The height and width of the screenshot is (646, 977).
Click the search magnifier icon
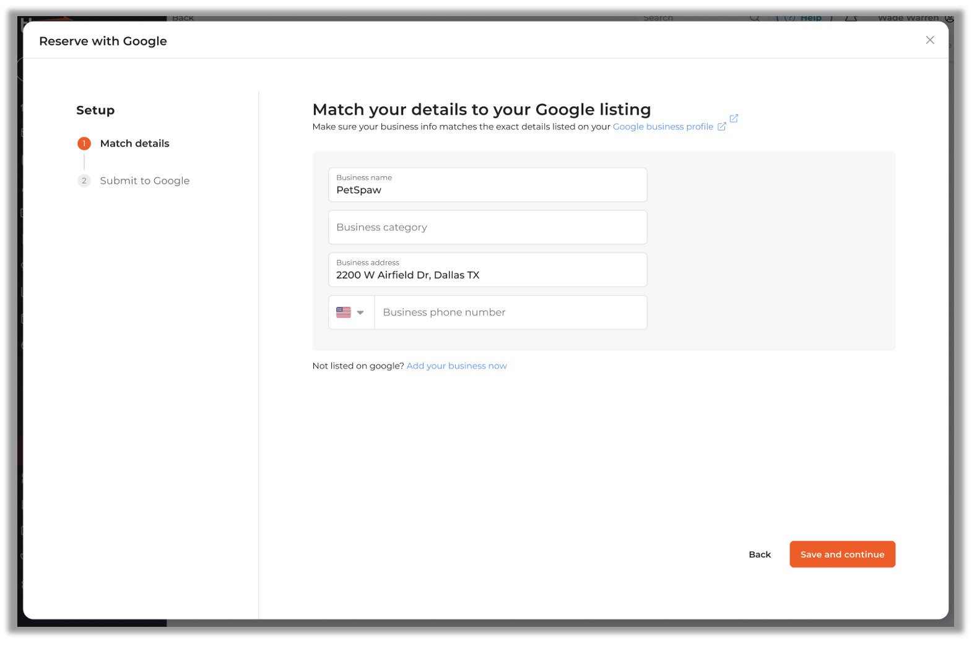[x=754, y=18]
